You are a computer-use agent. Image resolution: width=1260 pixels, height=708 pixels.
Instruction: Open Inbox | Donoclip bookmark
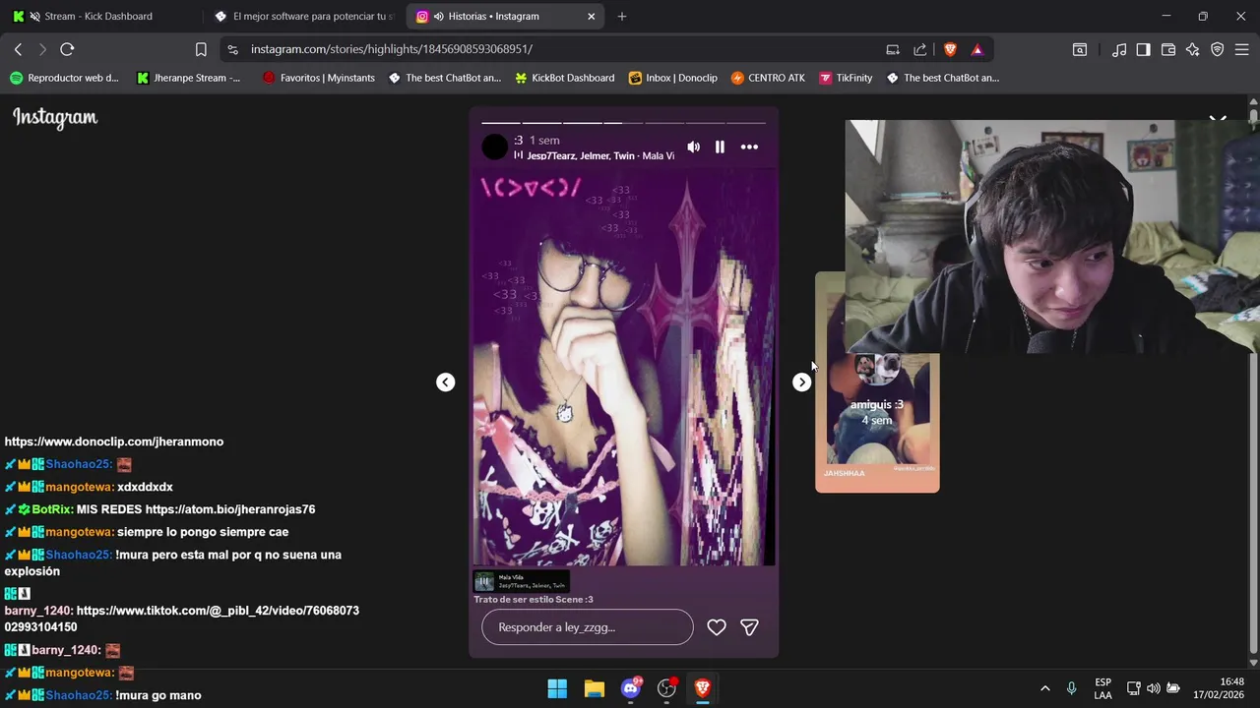click(x=673, y=78)
